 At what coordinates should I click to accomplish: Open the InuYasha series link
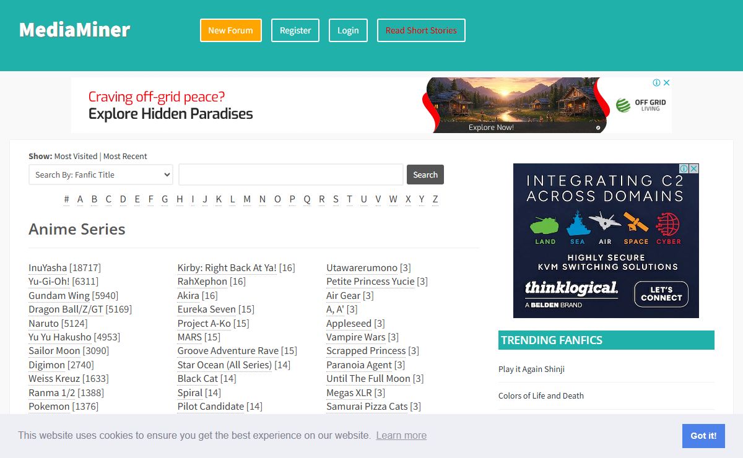[48, 268]
